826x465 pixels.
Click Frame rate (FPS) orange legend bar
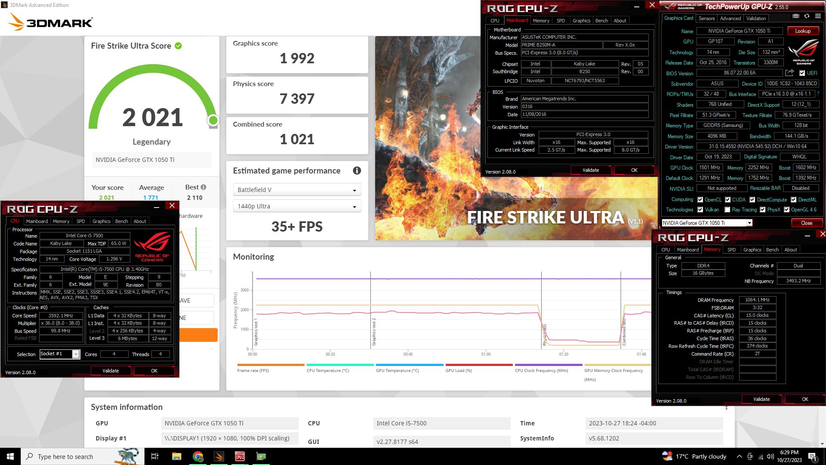[x=271, y=365]
